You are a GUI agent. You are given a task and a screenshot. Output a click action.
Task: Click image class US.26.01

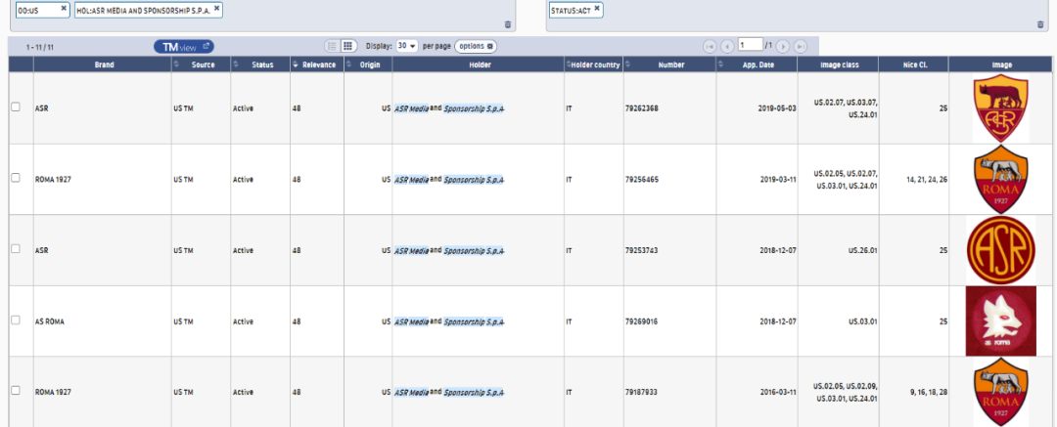863,250
